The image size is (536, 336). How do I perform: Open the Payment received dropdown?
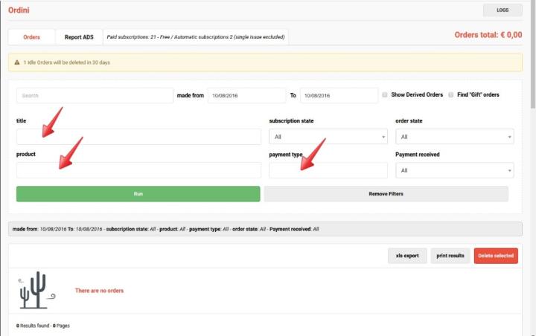click(454, 170)
